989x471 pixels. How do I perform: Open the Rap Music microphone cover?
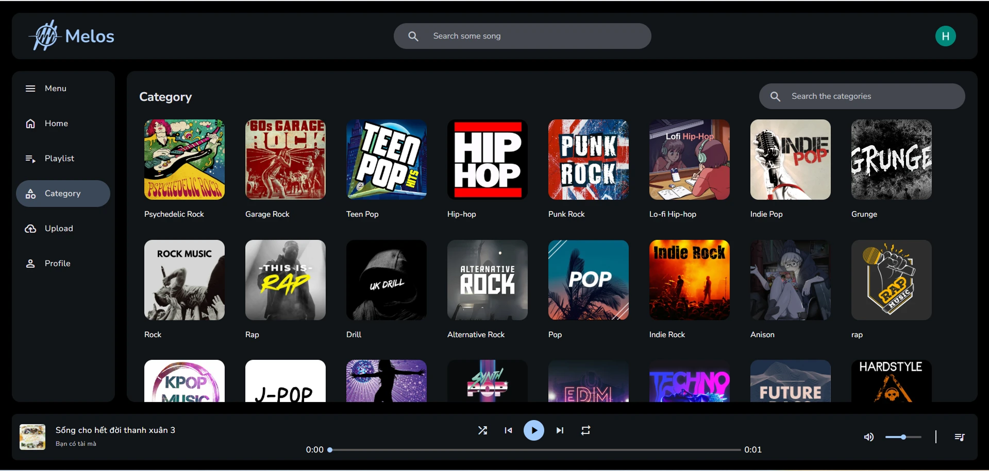tap(892, 280)
